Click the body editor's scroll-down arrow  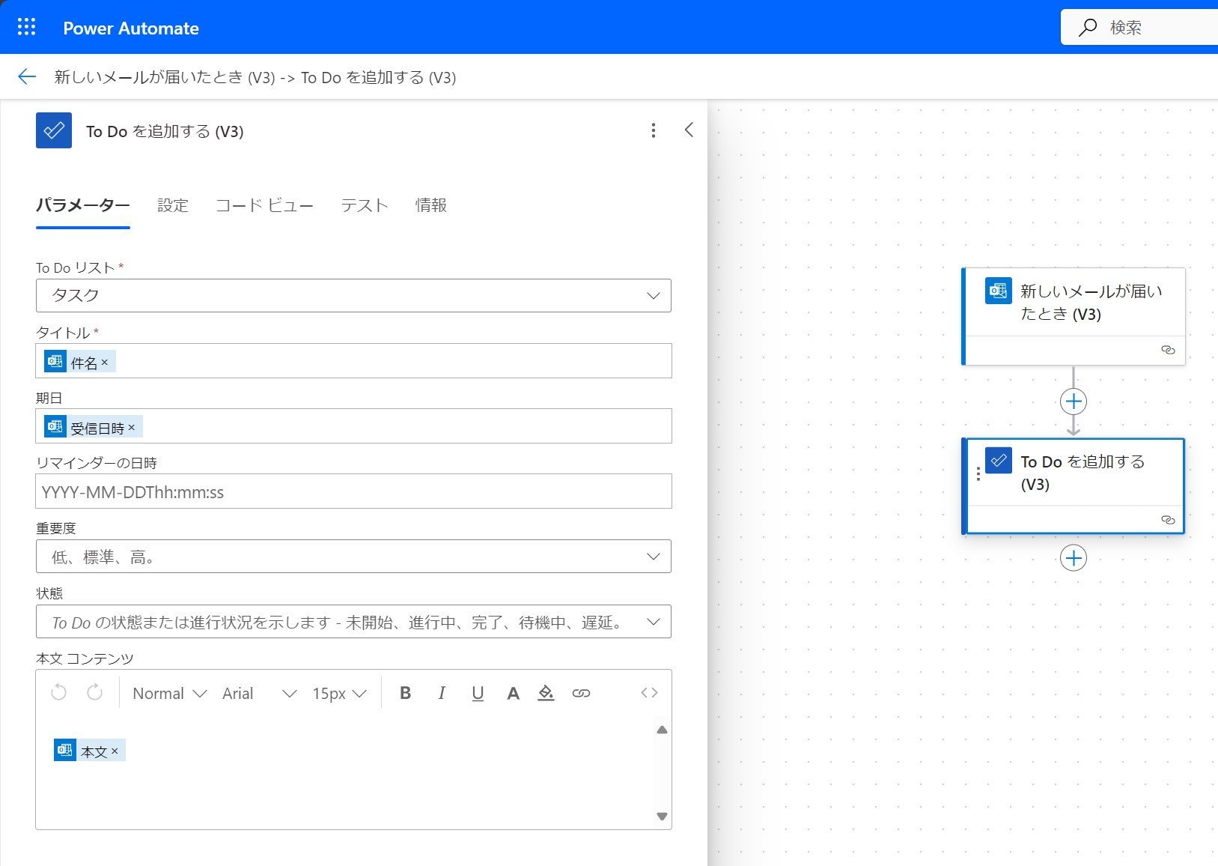click(662, 817)
